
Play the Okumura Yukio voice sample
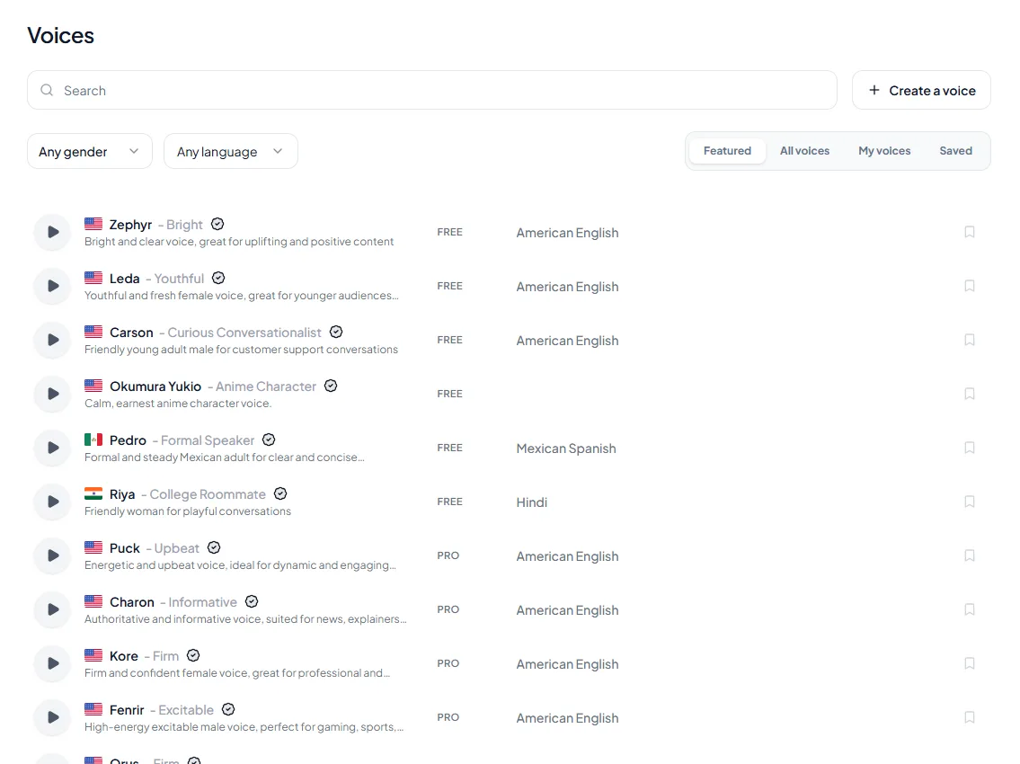52,394
